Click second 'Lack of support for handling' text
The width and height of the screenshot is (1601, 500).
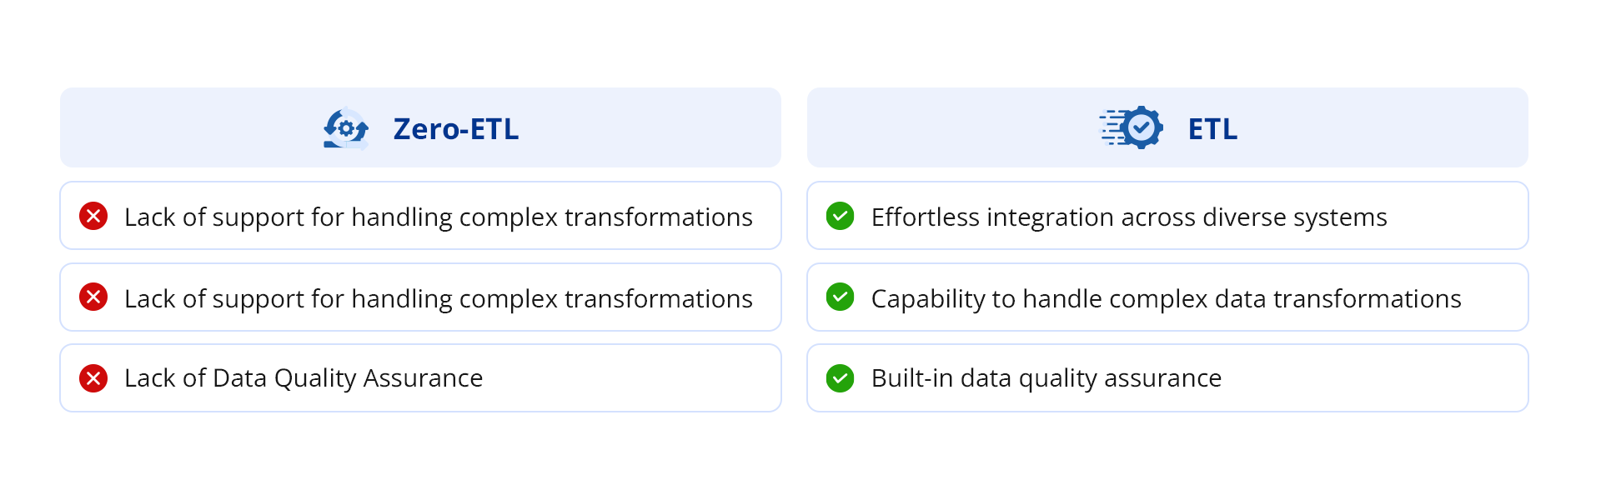point(438,298)
